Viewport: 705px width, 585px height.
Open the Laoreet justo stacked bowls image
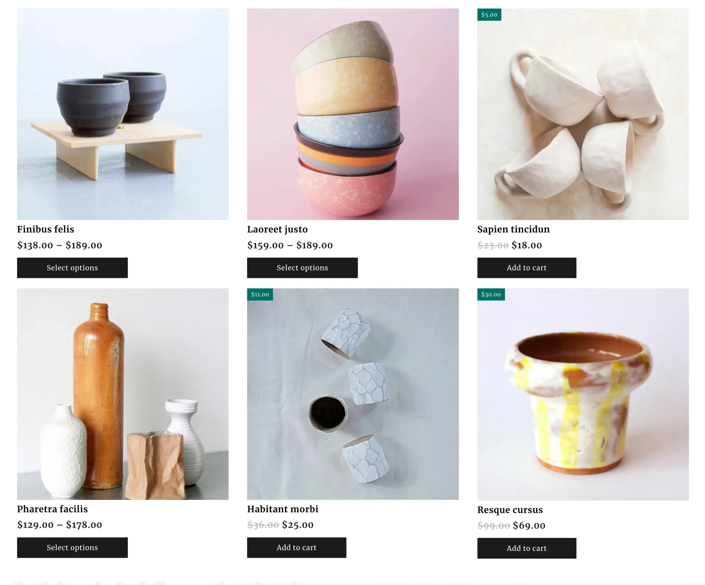(x=353, y=114)
